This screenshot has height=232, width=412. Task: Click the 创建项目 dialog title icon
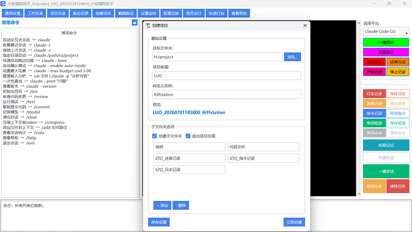(x=148, y=26)
